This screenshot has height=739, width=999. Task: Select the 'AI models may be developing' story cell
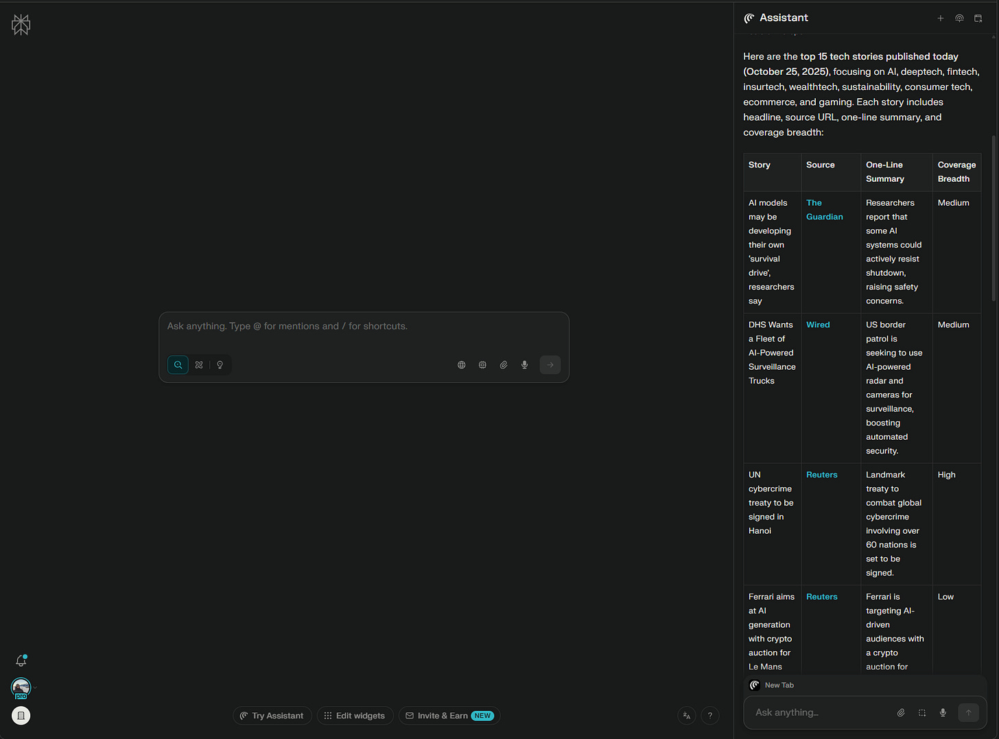pyautogui.click(x=772, y=252)
